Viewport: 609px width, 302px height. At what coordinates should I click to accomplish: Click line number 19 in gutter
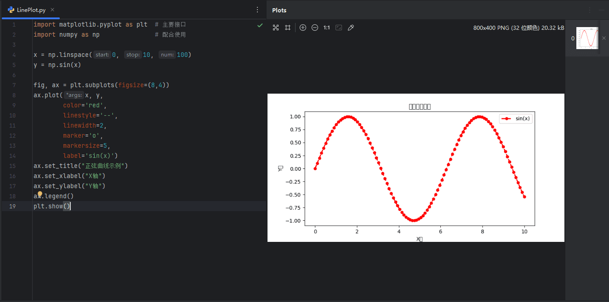(x=13, y=206)
